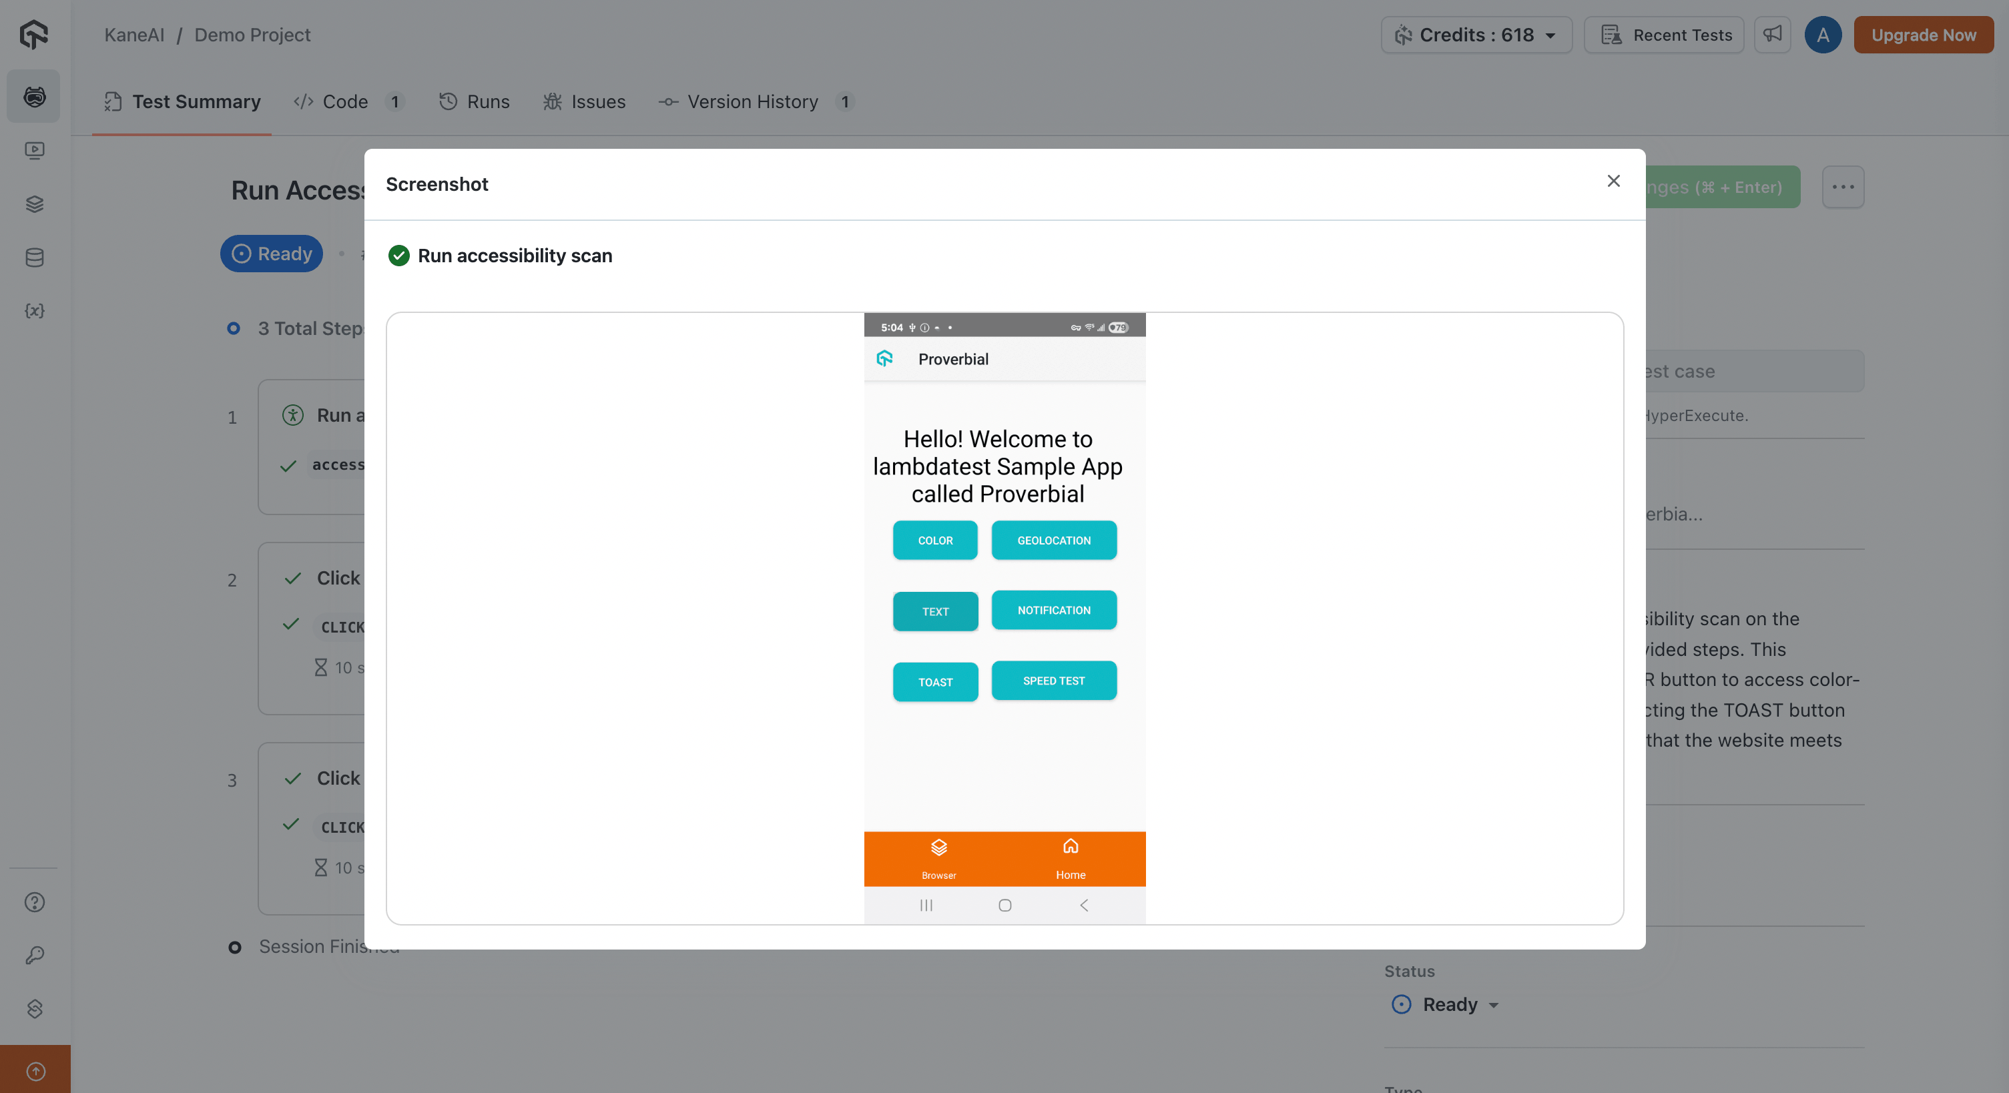Screen dimensions: 2009x1093
Task: Select the key icon in the sidebar
Action: [x=34, y=956]
